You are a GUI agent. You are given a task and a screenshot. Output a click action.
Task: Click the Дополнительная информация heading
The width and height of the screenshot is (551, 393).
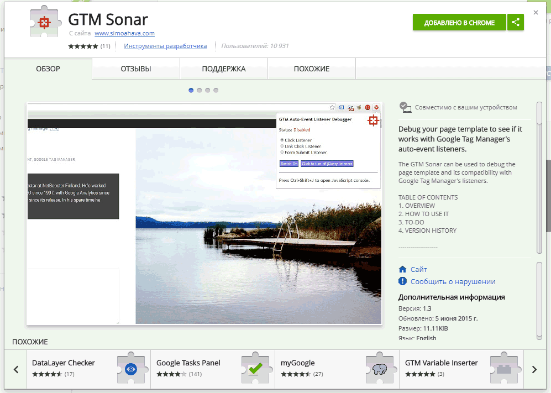tap(452, 297)
